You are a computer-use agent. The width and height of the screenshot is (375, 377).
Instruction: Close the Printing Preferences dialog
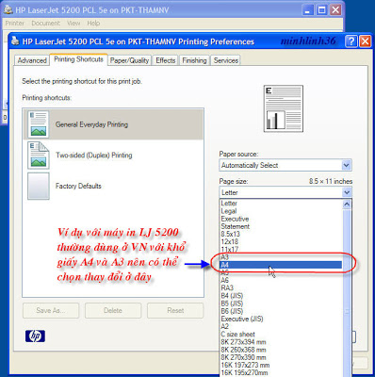click(x=365, y=41)
